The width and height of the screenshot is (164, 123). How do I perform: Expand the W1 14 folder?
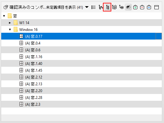[x=10, y=23]
